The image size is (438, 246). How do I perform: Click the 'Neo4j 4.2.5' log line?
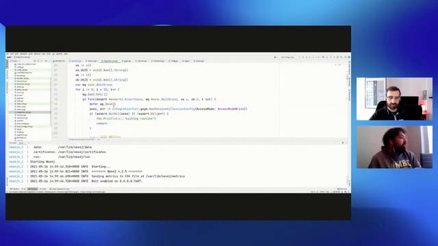point(117,172)
